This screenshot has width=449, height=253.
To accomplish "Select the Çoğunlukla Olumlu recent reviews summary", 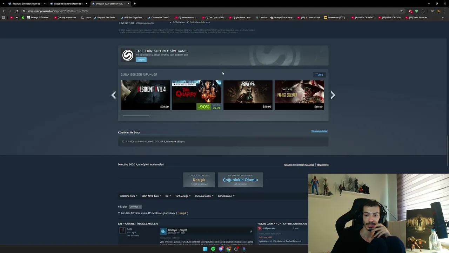I will [240, 180].
